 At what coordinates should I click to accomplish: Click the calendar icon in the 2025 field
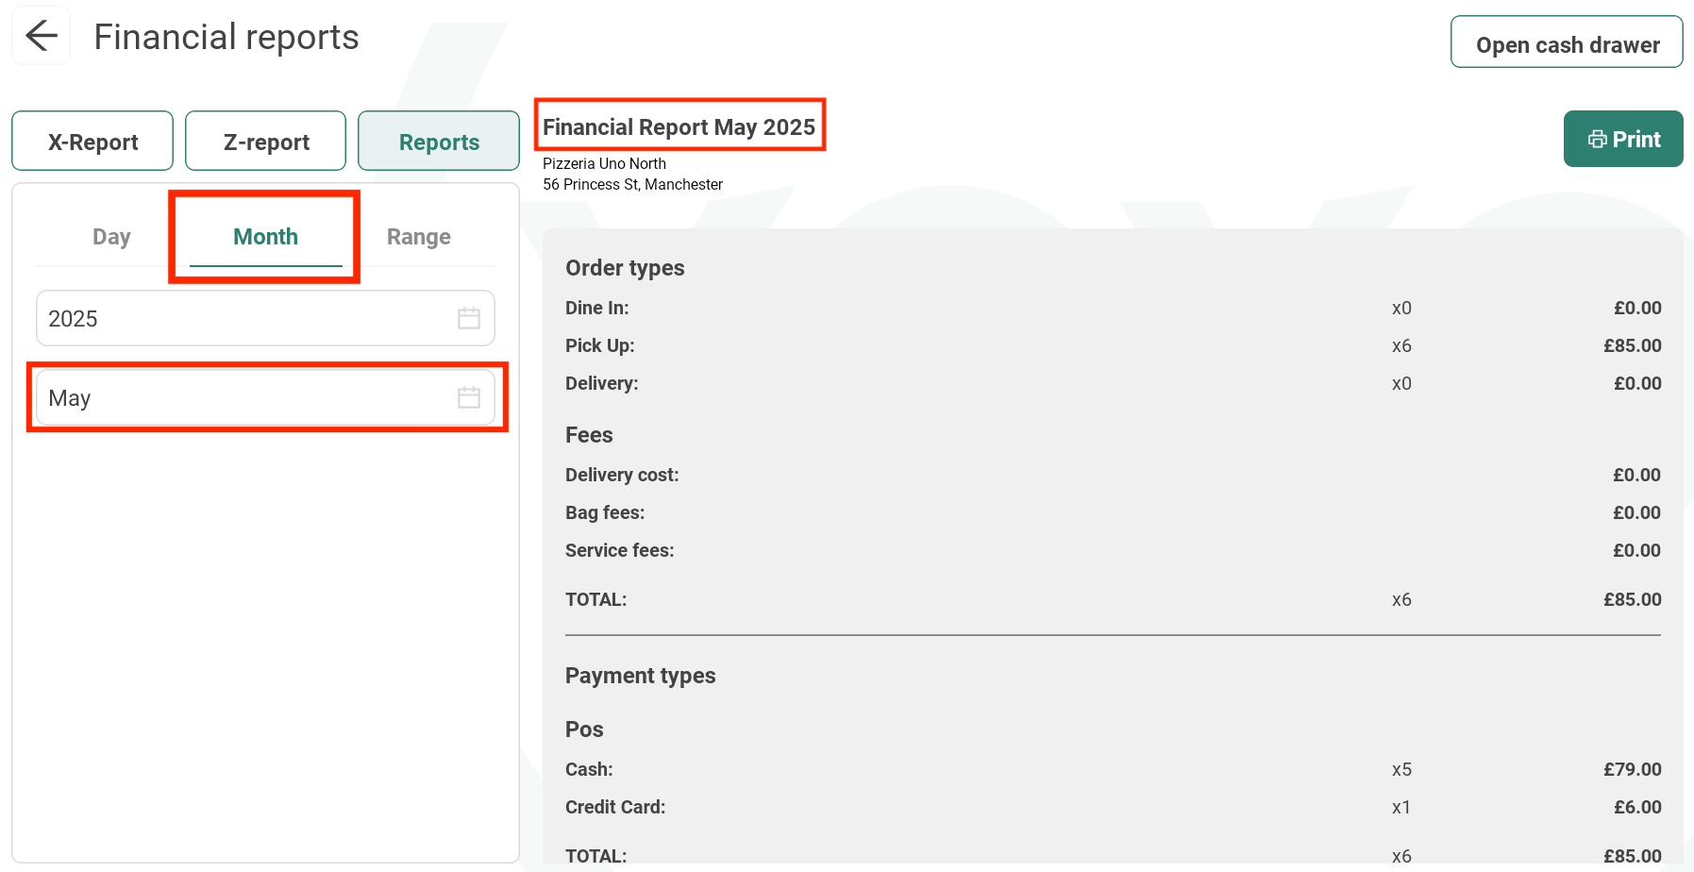tap(468, 319)
